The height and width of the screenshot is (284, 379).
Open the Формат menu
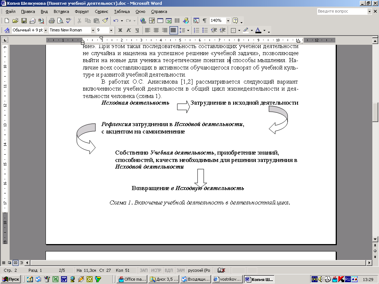click(81, 11)
